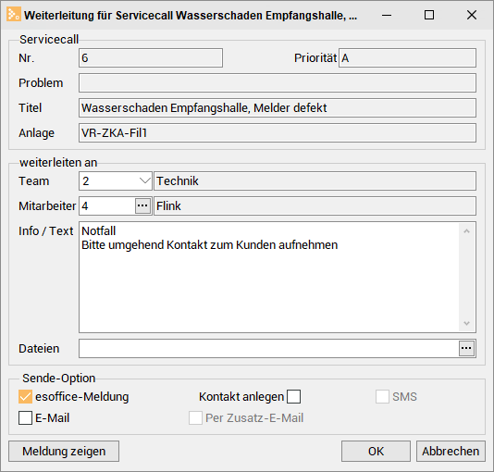Click the Info text scrollbar down arrow
This screenshot has width=494, height=472.
click(466, 323)
